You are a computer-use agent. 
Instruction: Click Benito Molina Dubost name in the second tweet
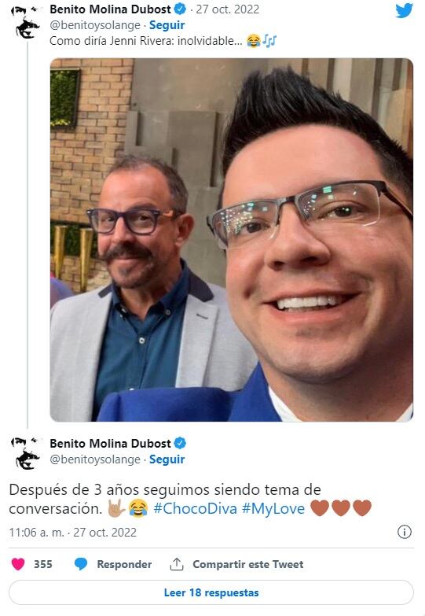point(110,443)
